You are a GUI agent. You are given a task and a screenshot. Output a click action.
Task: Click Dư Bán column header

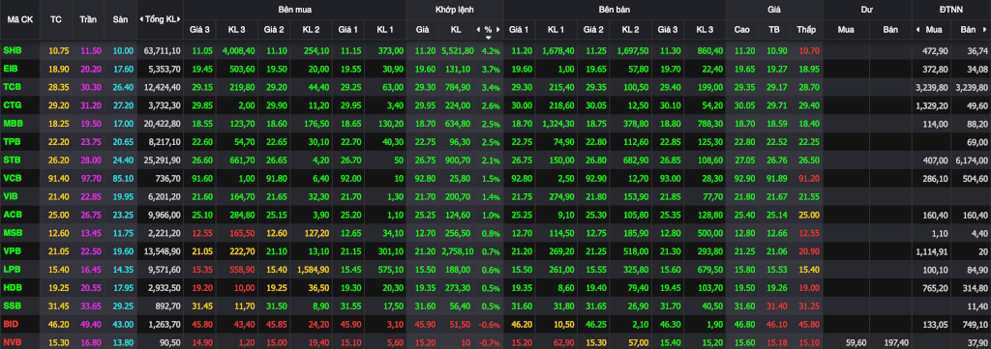click(x=890, y=30)
